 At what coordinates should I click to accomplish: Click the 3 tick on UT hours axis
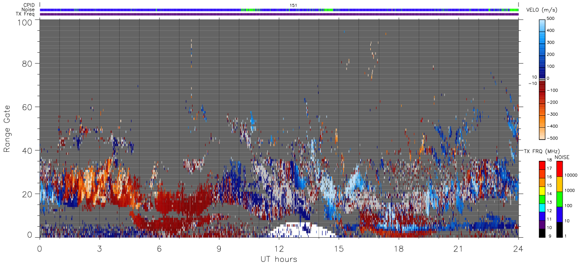pos(100,249)
